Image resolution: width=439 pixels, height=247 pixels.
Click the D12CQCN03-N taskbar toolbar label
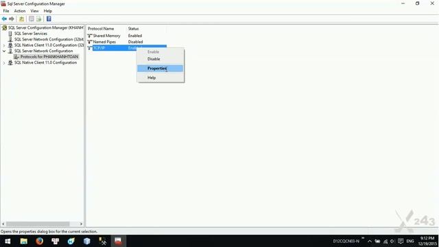346,241
